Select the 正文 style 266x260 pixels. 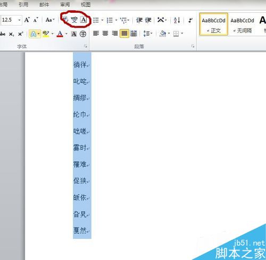click(x=213, y=24)
